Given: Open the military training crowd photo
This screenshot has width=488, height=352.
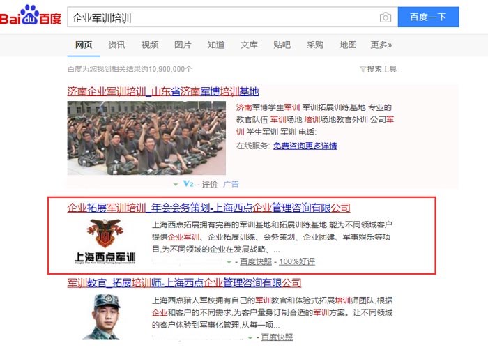Looking at the screenshot, I should point(146,138).
